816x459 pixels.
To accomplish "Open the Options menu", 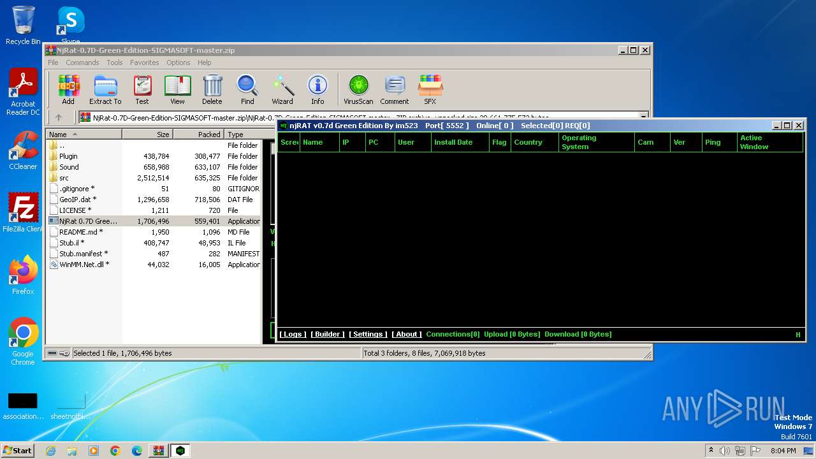I will (178, 62).
